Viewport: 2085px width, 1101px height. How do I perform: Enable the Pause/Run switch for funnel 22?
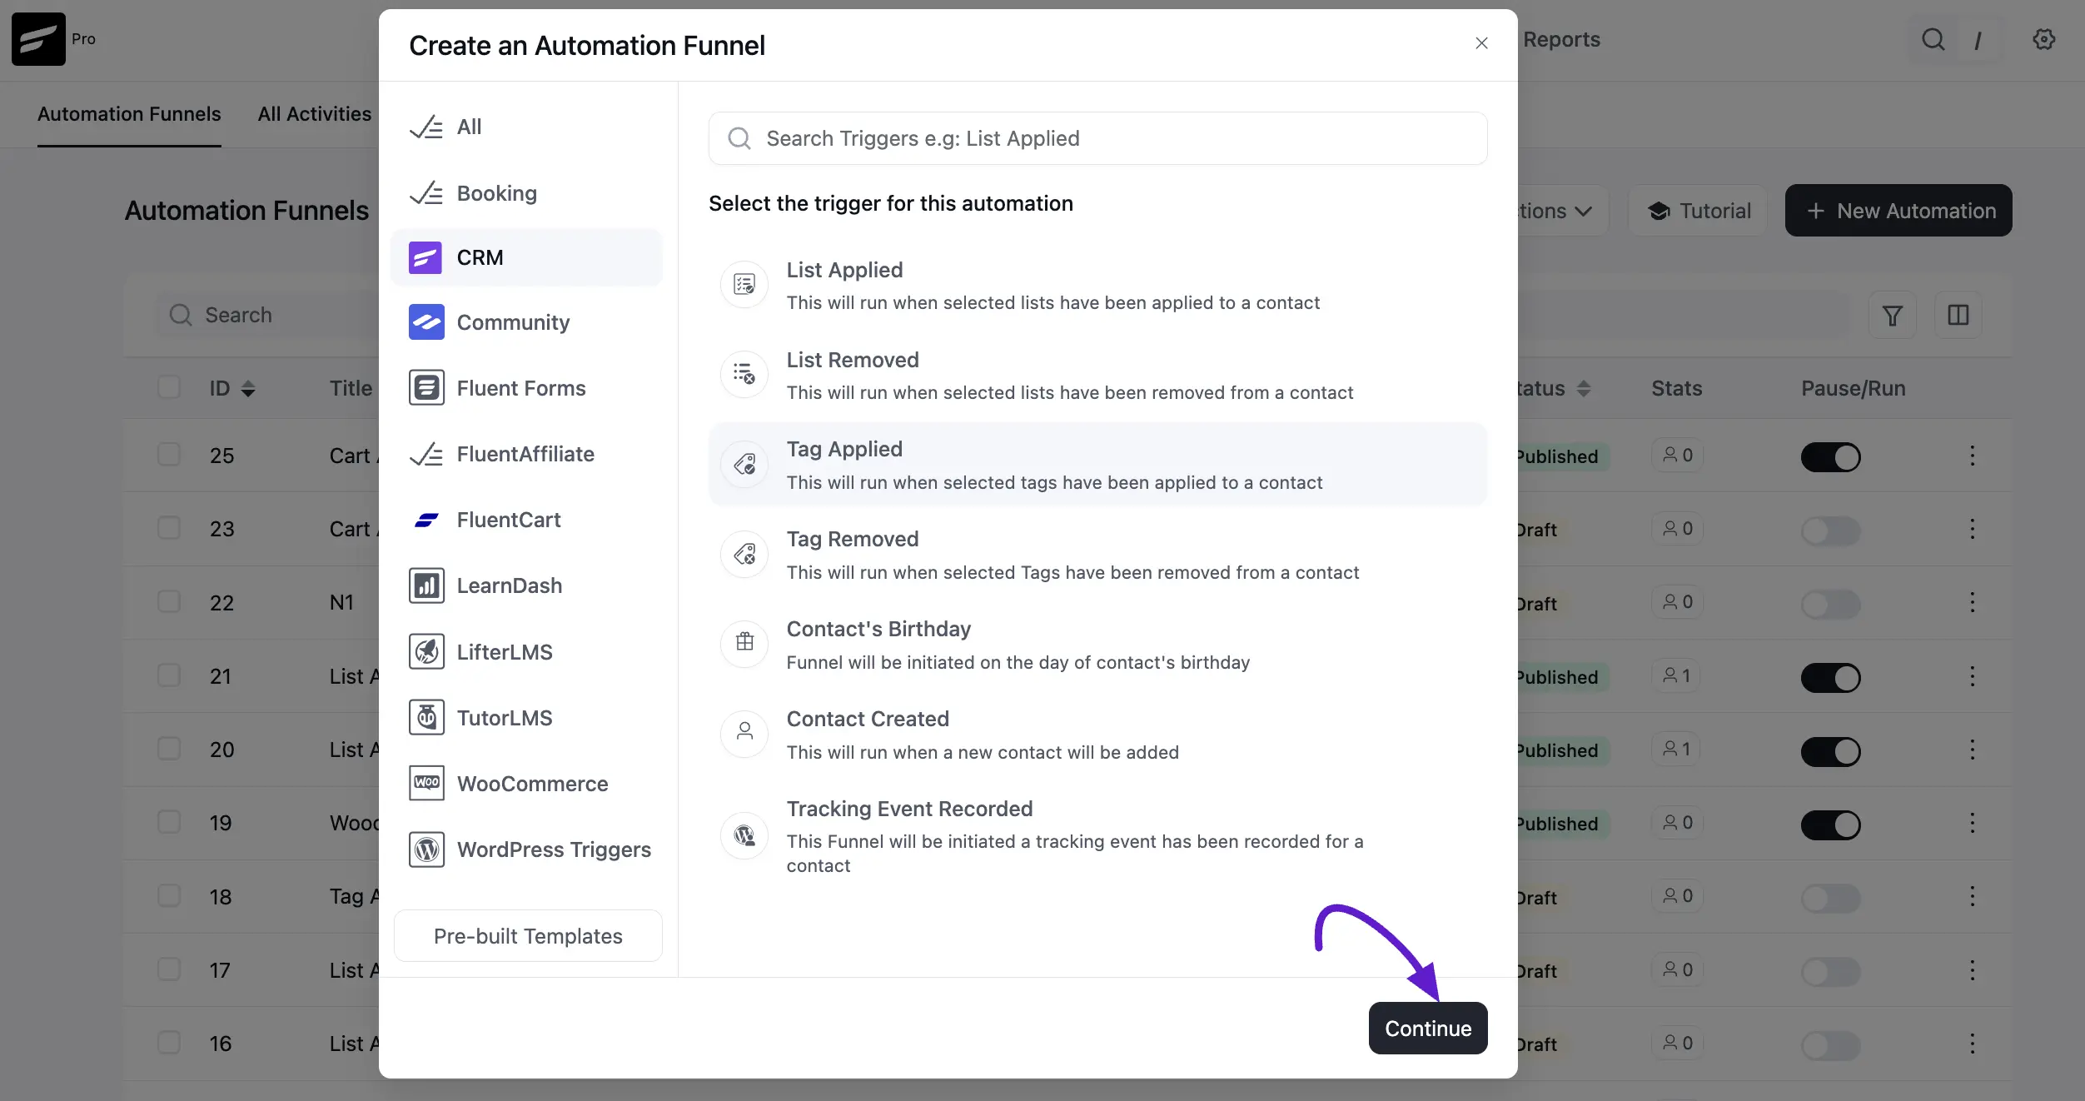click(x=1831, y=604)
